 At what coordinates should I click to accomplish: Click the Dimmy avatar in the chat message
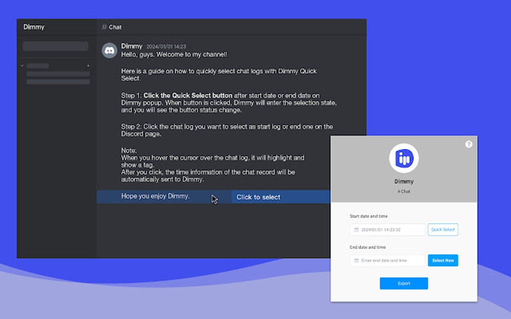(109, 50)
